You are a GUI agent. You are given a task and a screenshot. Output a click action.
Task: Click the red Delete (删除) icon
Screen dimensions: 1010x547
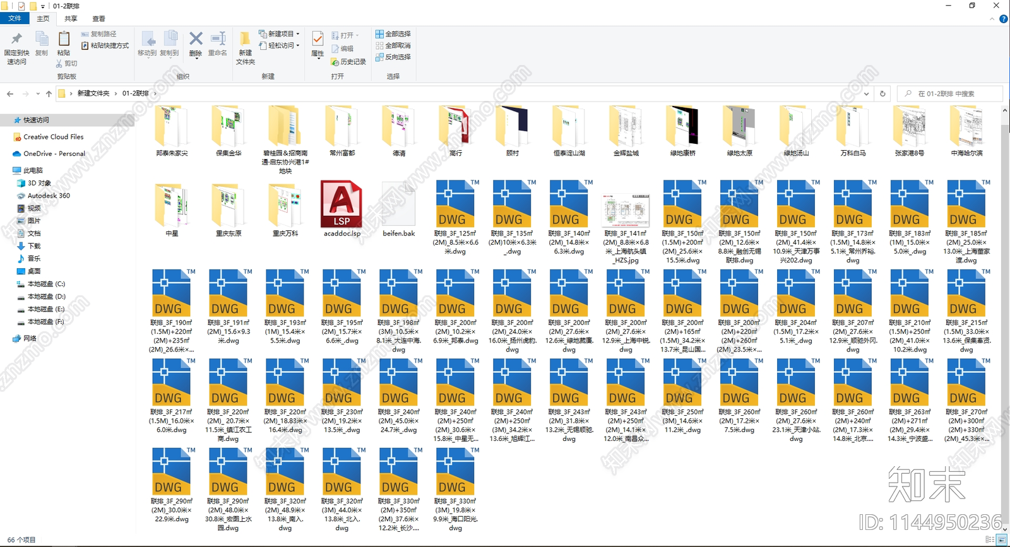(196, 39)
